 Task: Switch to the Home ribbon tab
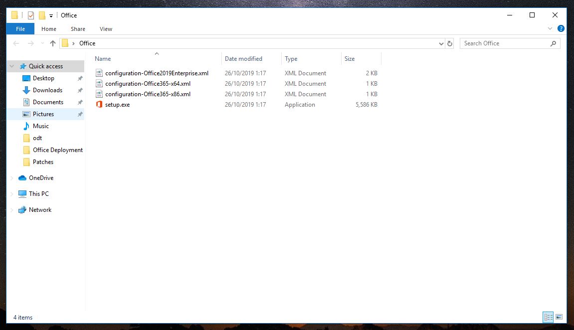(49, 29)
